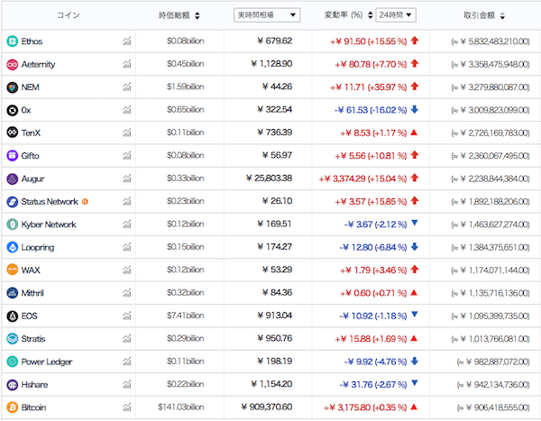Select the price ¥ 1,154.20 for Hshare
The width and height of the screenshot is (541, 421).
(x=271, y=384)
